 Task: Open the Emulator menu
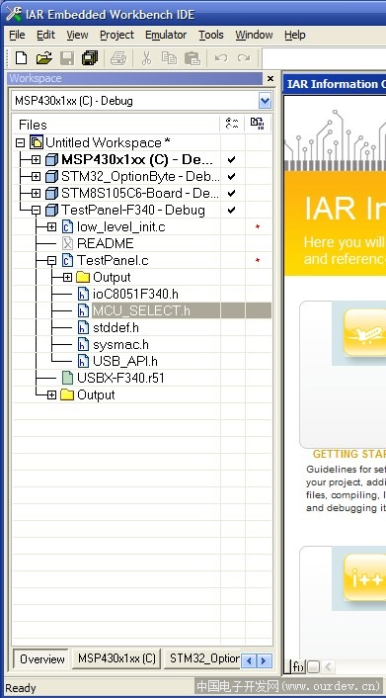click(x=166, y=35)
